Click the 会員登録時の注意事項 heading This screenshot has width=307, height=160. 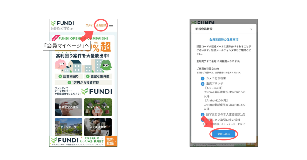pyautogui.click(x=224, y=40)
